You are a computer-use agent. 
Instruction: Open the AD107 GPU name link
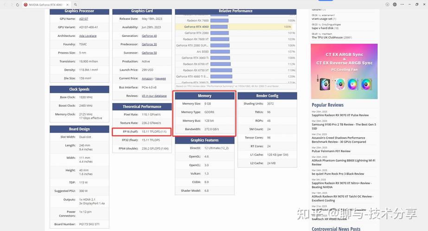pos(83,19)
